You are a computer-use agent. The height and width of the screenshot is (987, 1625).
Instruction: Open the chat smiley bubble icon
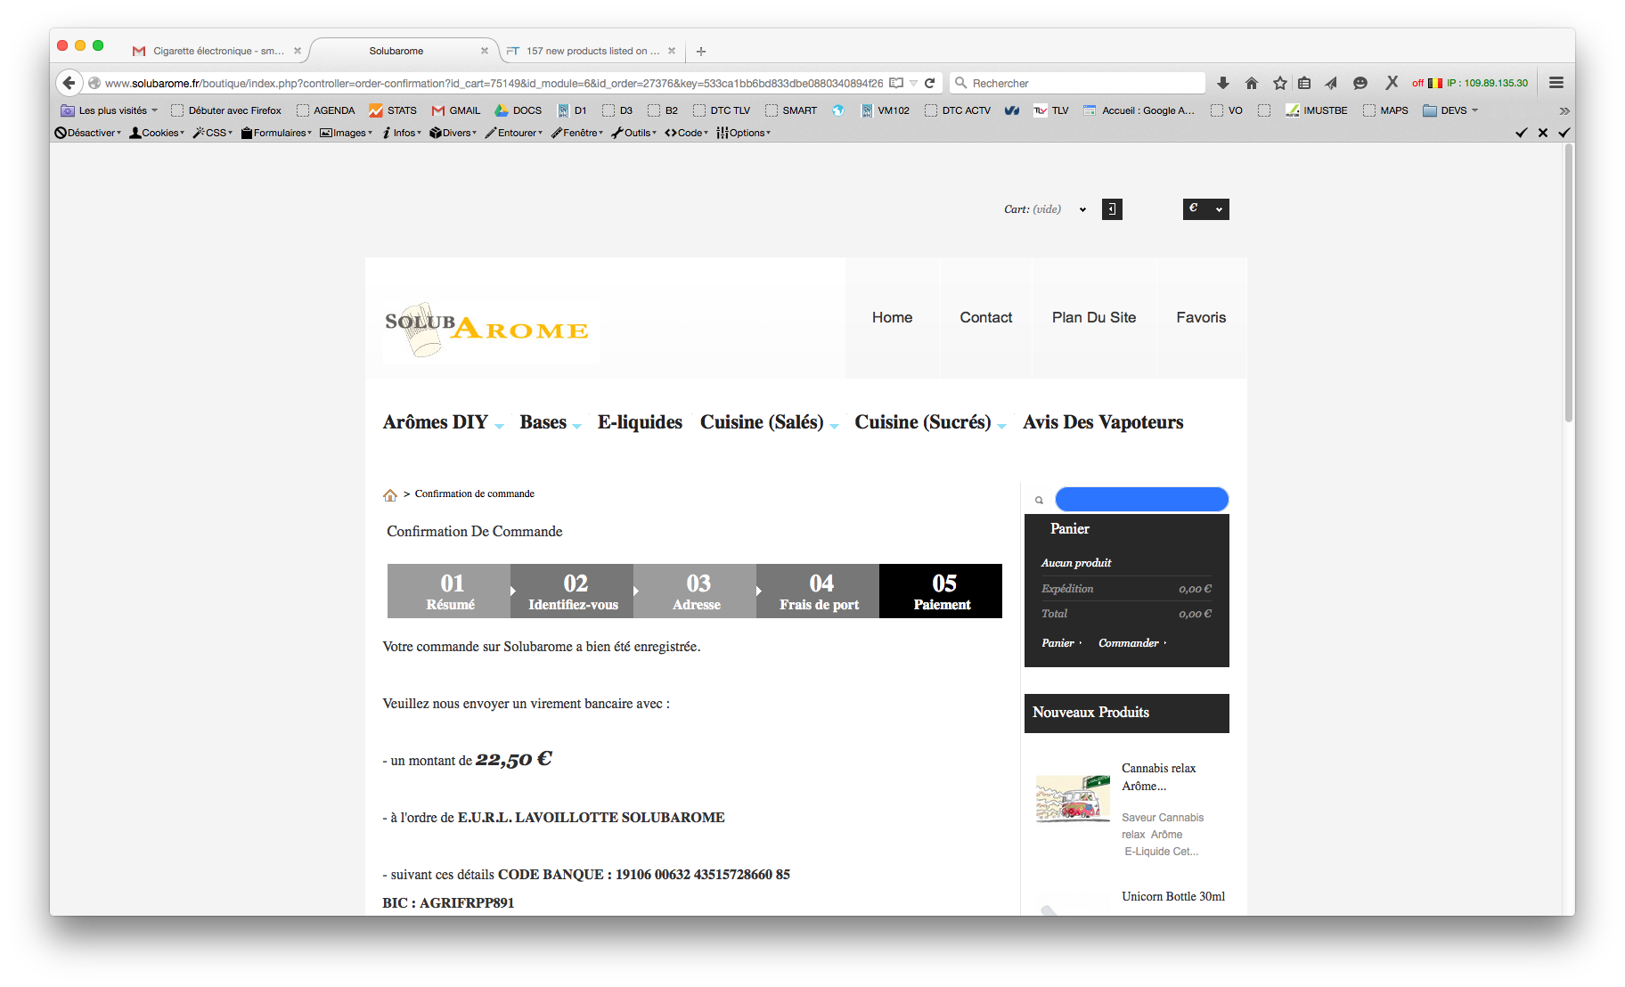pyautogui.click(x=1360, y=83)
